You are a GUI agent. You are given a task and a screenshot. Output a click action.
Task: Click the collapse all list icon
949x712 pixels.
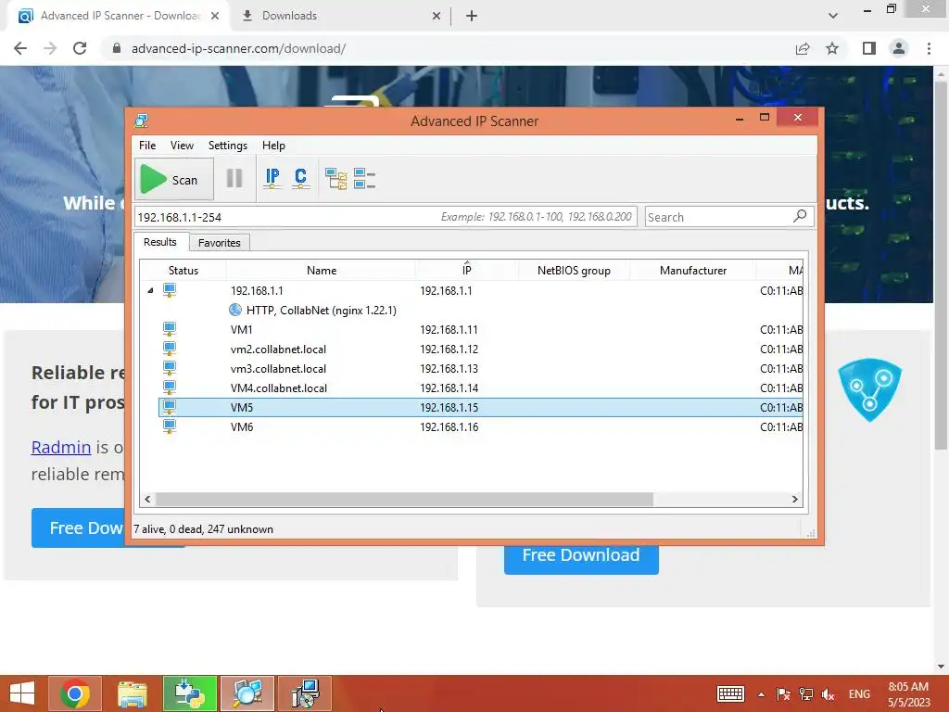(x=364, y=179)
